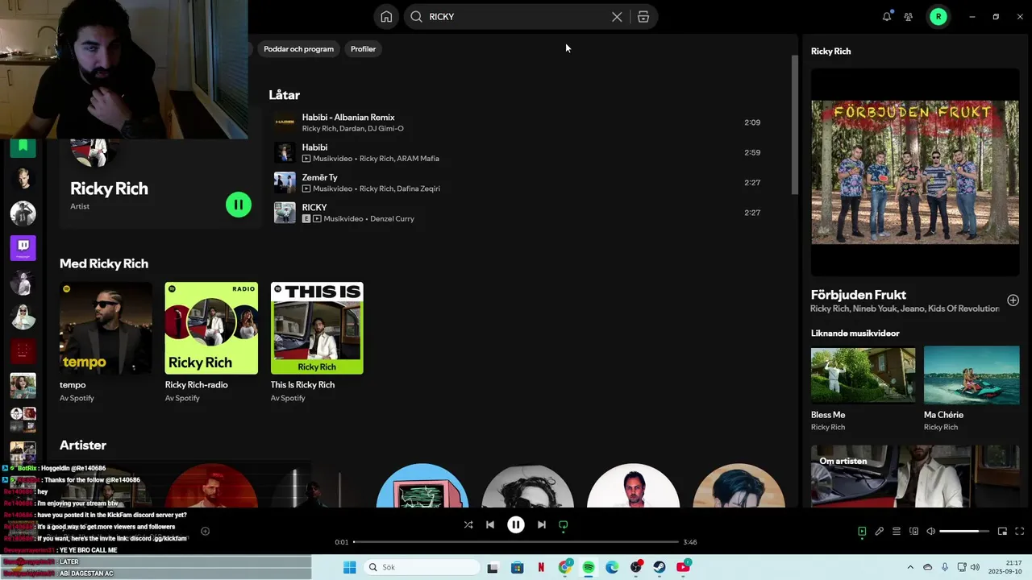The image size is (1032, 580).
Task: Open the Denzel Curry artist link
Action: 392,219
